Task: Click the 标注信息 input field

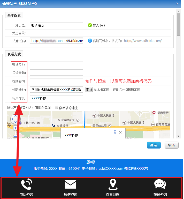Action: (x=57, y=98)
